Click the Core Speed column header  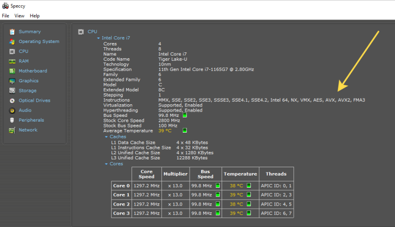[x=147, y=174]
